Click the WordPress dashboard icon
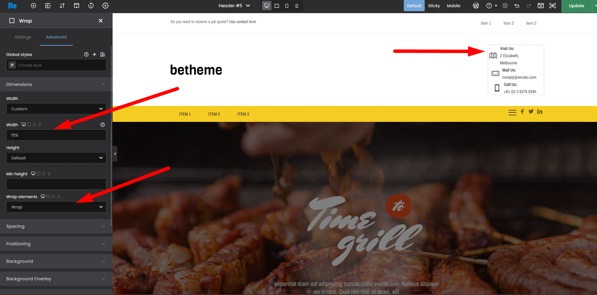Screen dimensions: 597x295 click(476, 6)
